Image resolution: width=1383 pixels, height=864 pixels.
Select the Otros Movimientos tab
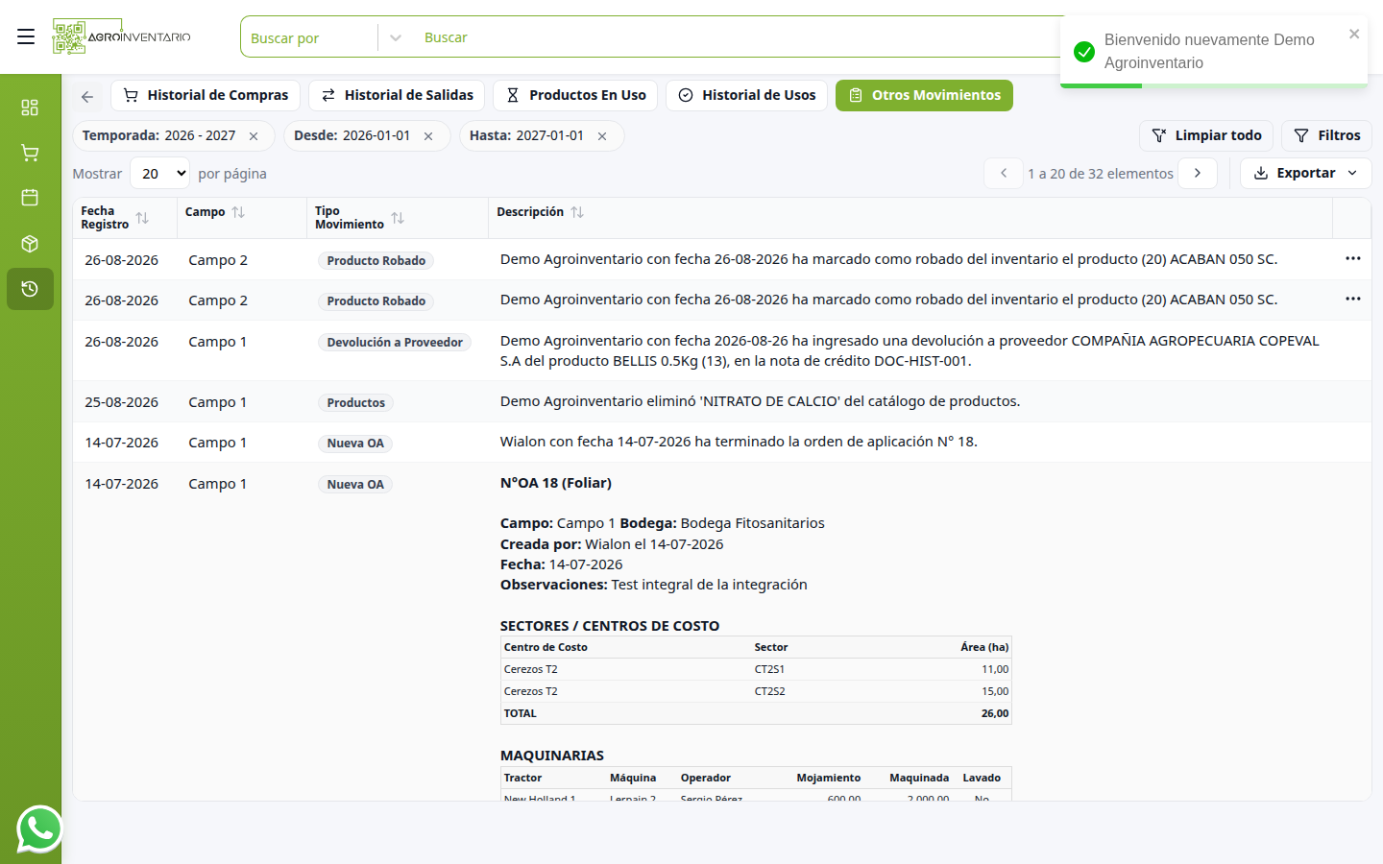pyautogui.click(x=924, y=96)
